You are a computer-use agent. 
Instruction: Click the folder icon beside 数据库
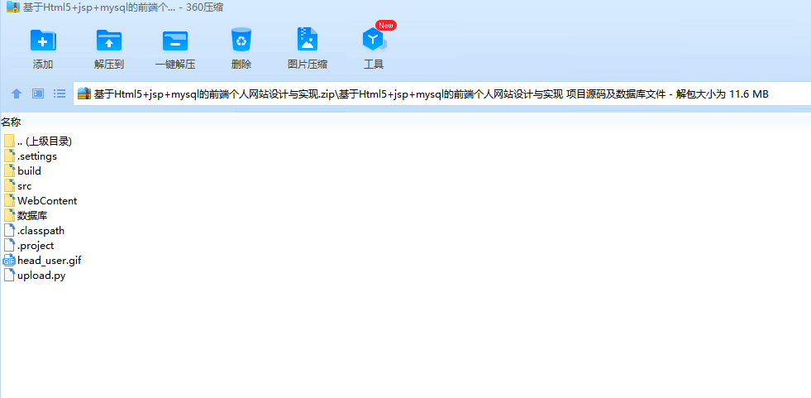click(x=9, y=215)
